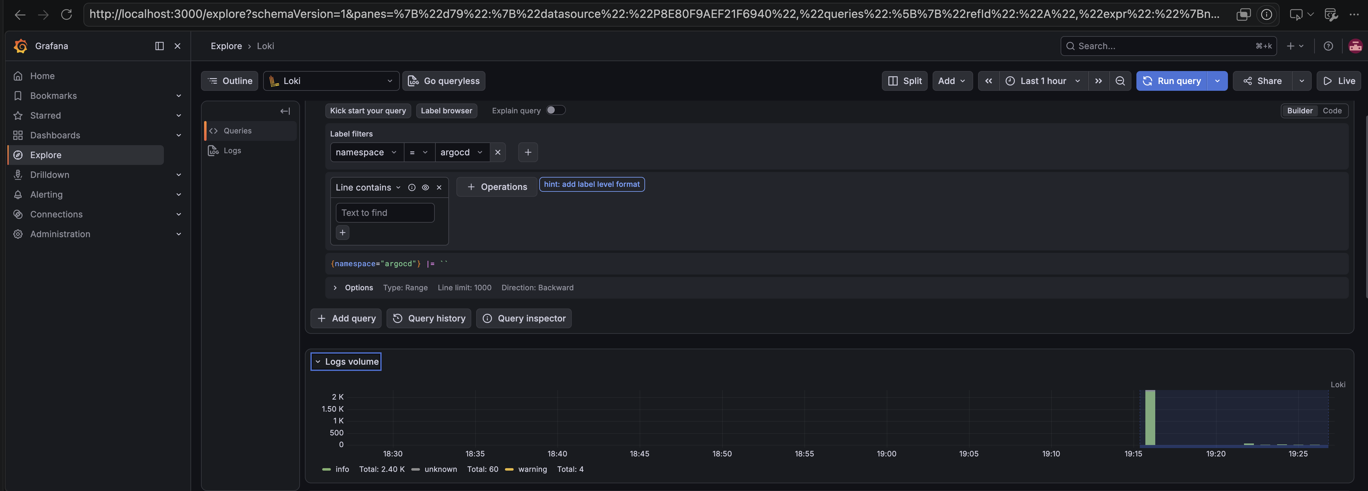Click the Split pane button

(904, 81)
